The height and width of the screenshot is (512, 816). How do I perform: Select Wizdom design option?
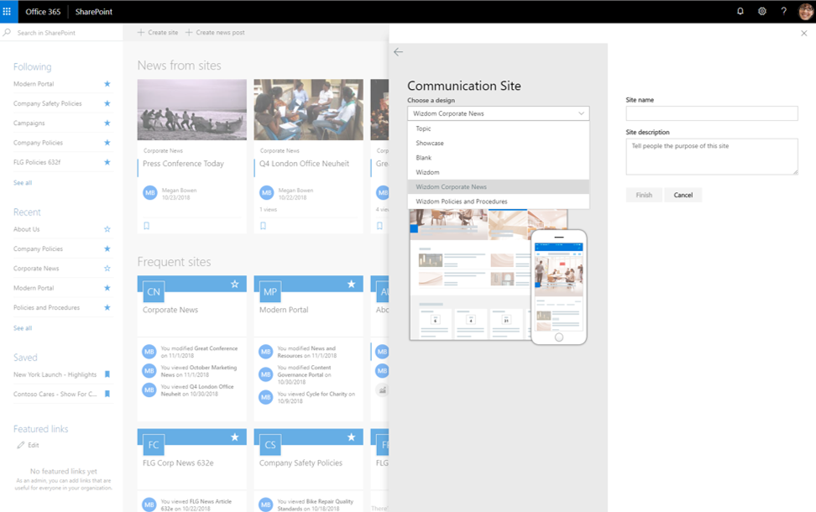498,172
